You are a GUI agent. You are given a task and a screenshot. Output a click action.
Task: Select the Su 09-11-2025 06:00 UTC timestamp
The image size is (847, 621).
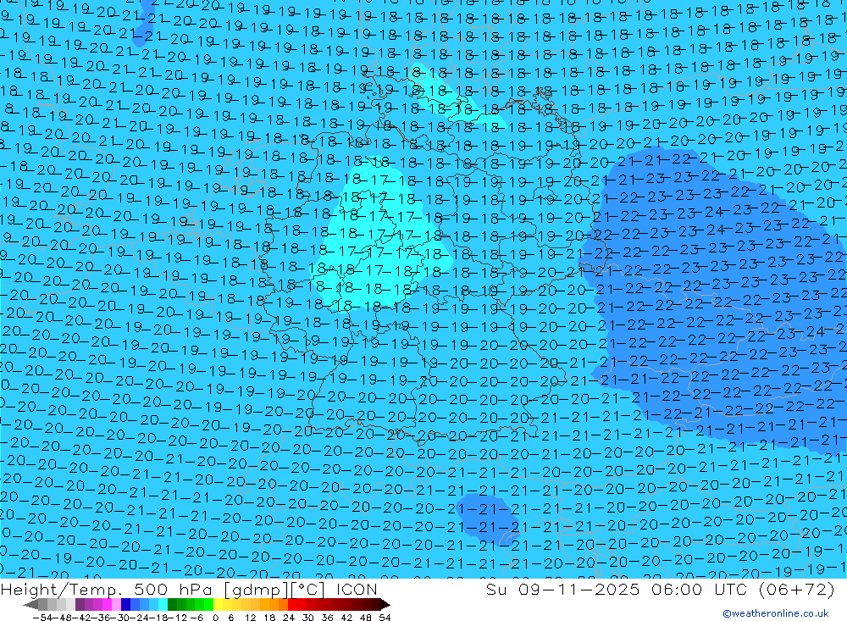pyautogui.click(x=616, y=589)
